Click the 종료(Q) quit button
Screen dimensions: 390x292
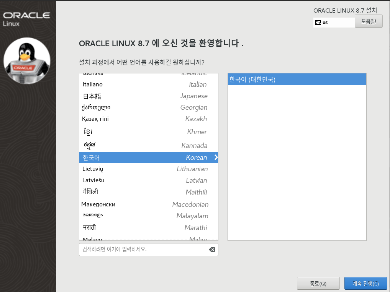[318, 283]
